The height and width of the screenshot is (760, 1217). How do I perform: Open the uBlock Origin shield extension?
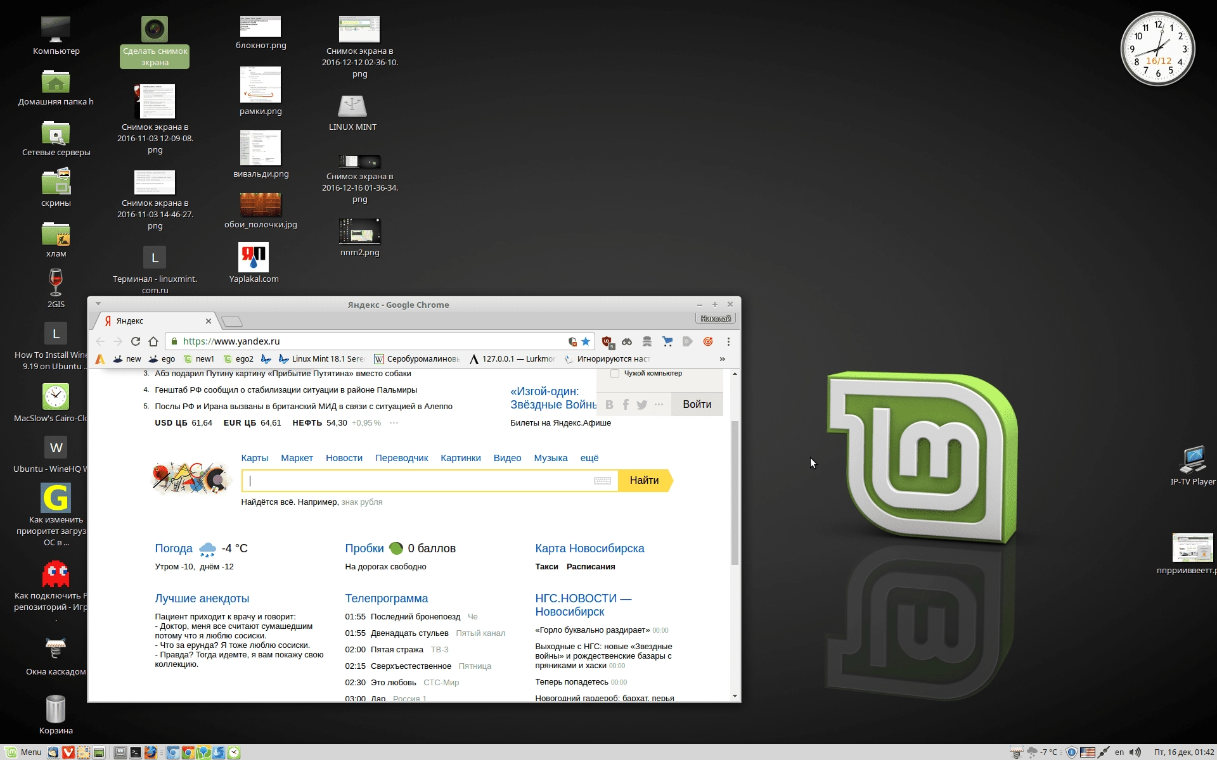coord(607,342)
